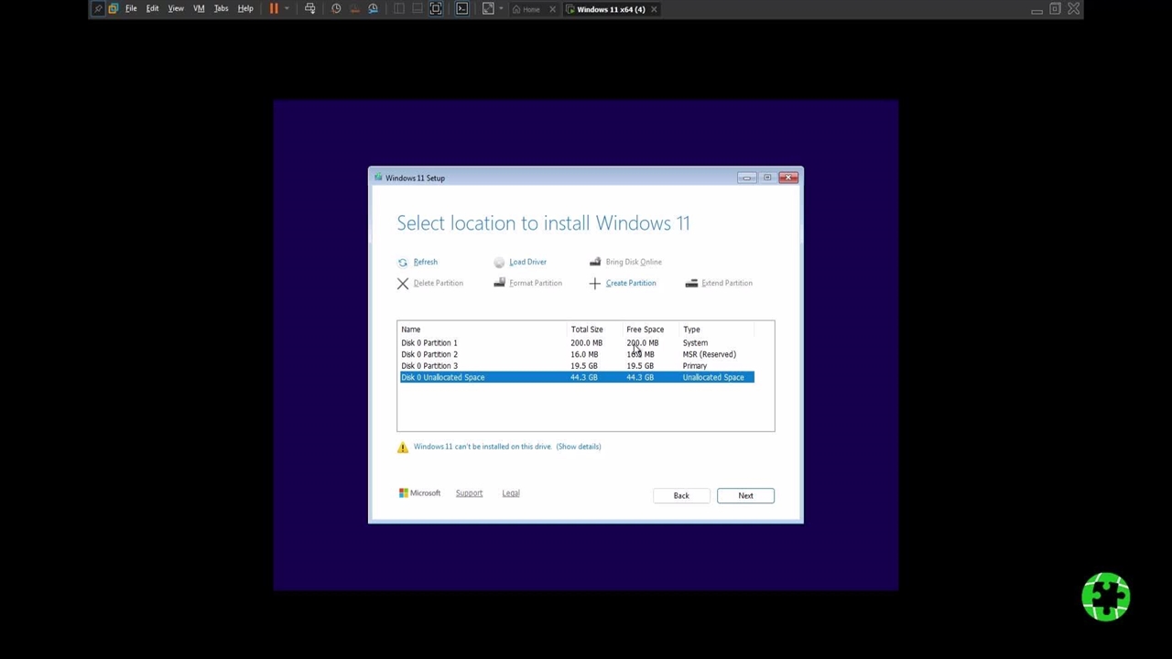Image resolution: width=1172 pixels, height=659 pixels.
Task: Click the Format Partition drive icon
Action: 499,283
